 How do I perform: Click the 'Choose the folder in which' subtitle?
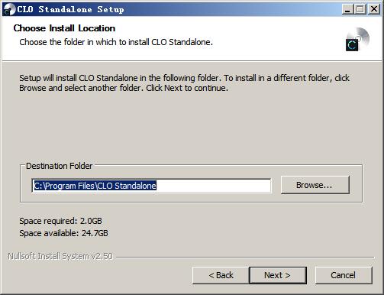click(116, 42)
